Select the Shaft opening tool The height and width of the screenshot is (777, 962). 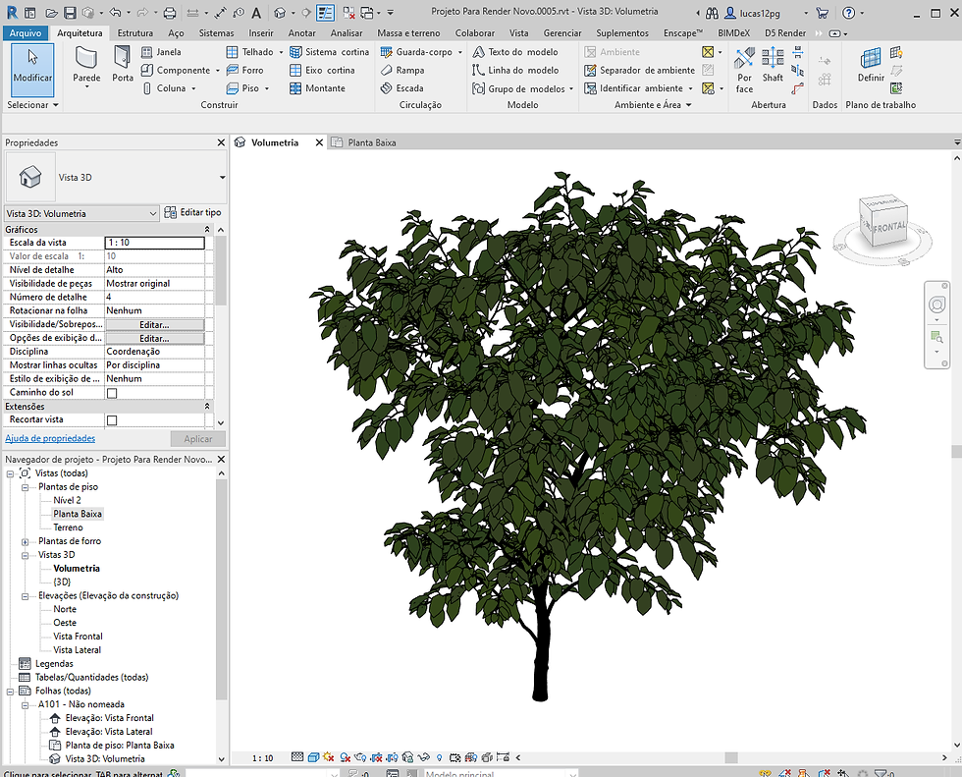coord(773,65)
